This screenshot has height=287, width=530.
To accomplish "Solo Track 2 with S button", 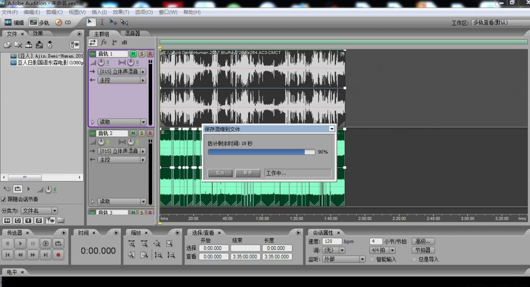I will click(x=142, y=133).
